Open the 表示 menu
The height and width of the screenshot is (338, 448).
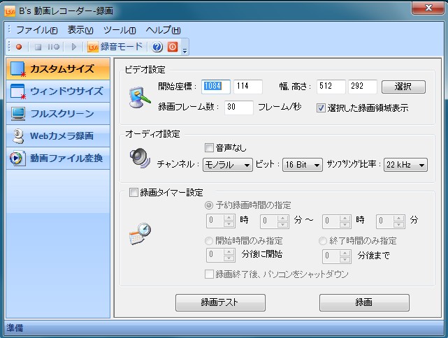80,30
